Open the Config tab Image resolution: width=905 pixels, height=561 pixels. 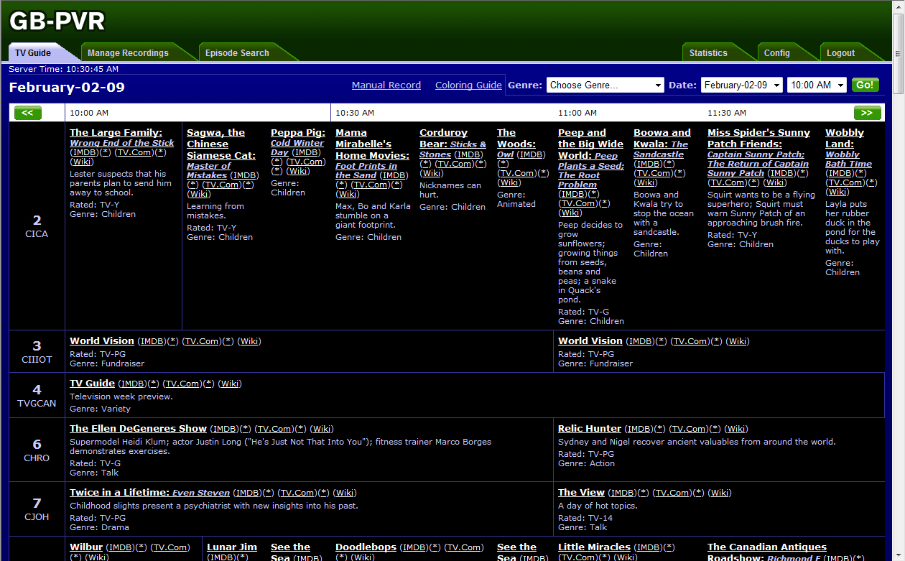point(776,53)
